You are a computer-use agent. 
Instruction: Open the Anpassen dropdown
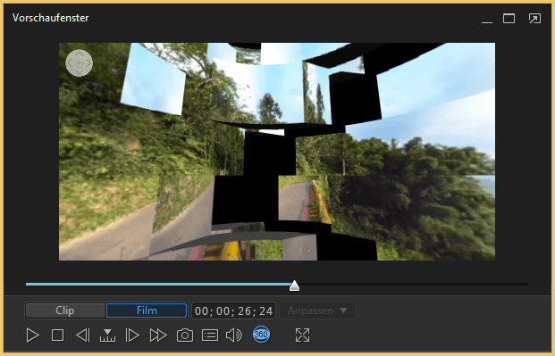(317, 310)
